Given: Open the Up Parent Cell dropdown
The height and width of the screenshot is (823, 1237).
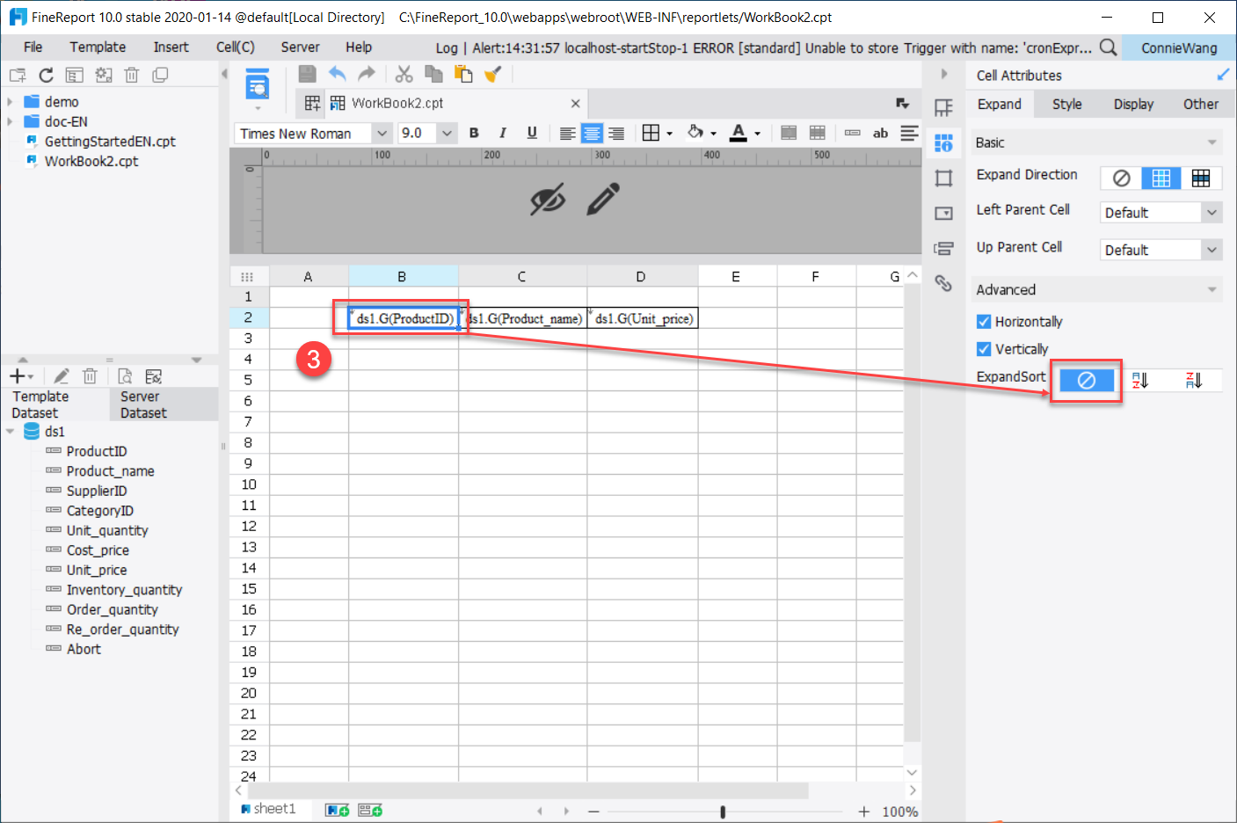Looking at the screenshot, I should 1212,250.
